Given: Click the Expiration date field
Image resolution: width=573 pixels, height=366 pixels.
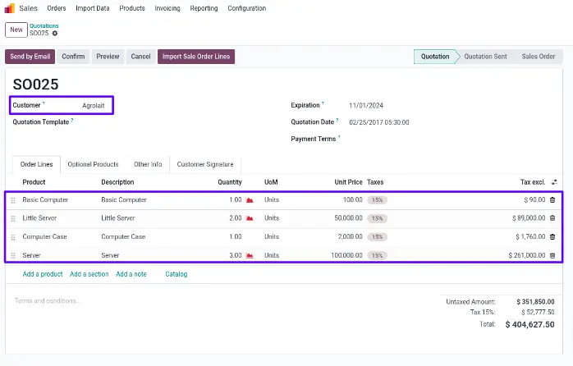Looking at the screenshot, I should [x=366, y=106].
